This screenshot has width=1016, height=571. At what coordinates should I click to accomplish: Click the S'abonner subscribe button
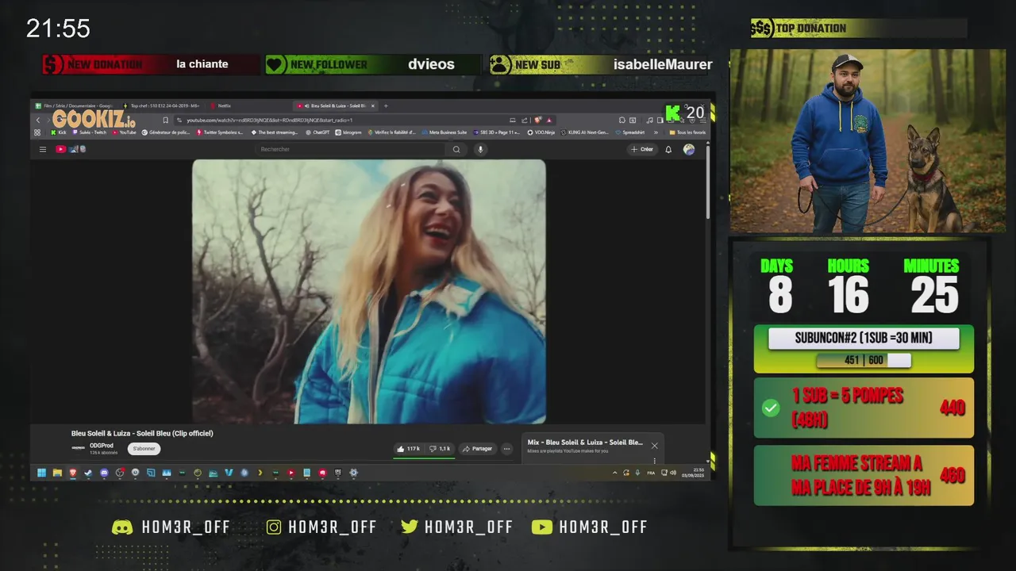click(144, 449)
